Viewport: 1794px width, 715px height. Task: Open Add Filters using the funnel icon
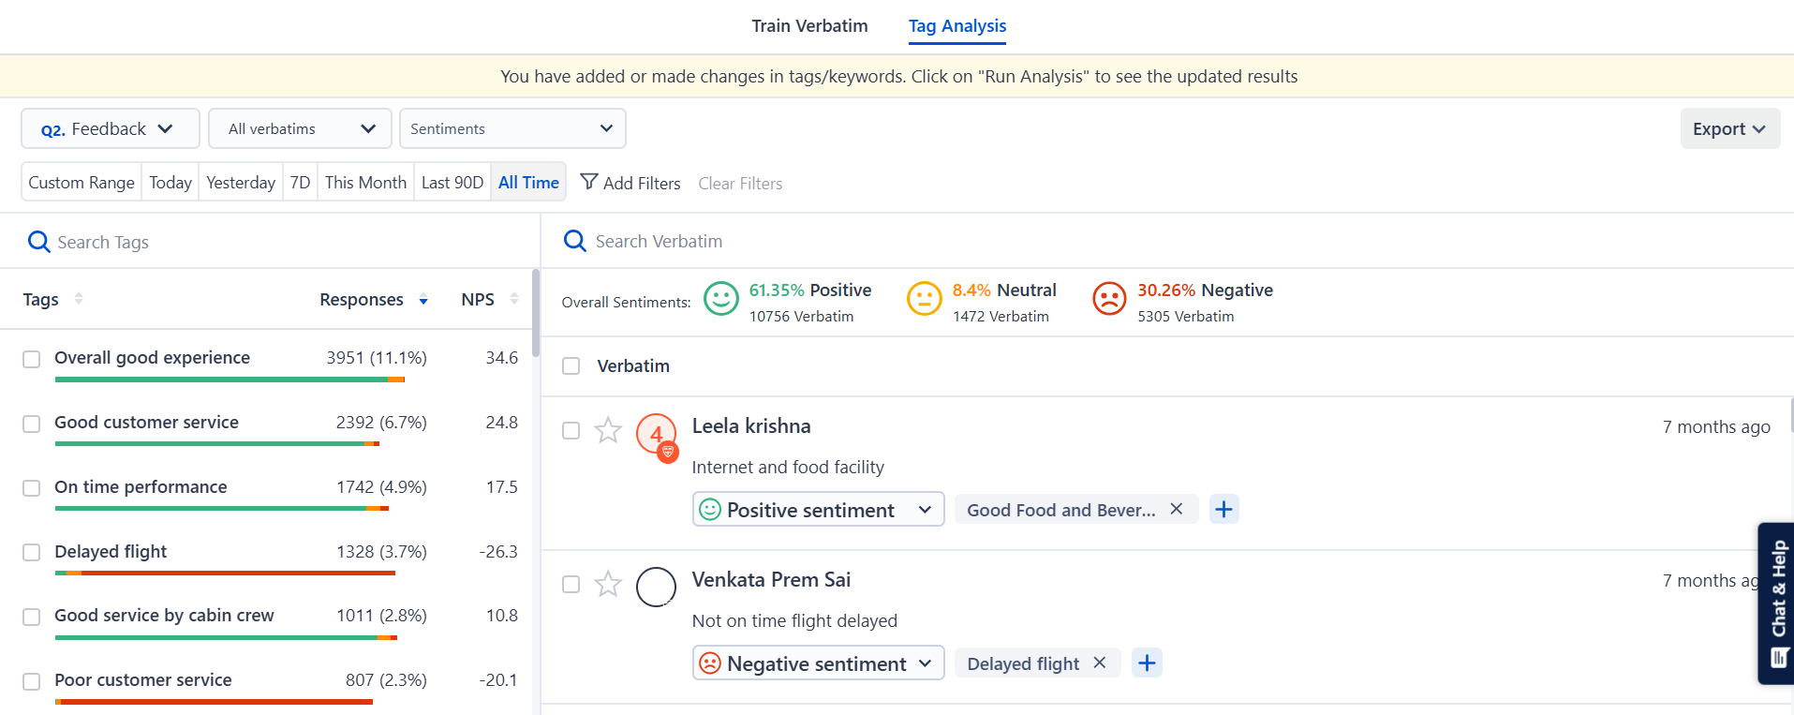[x=588, y=181]
